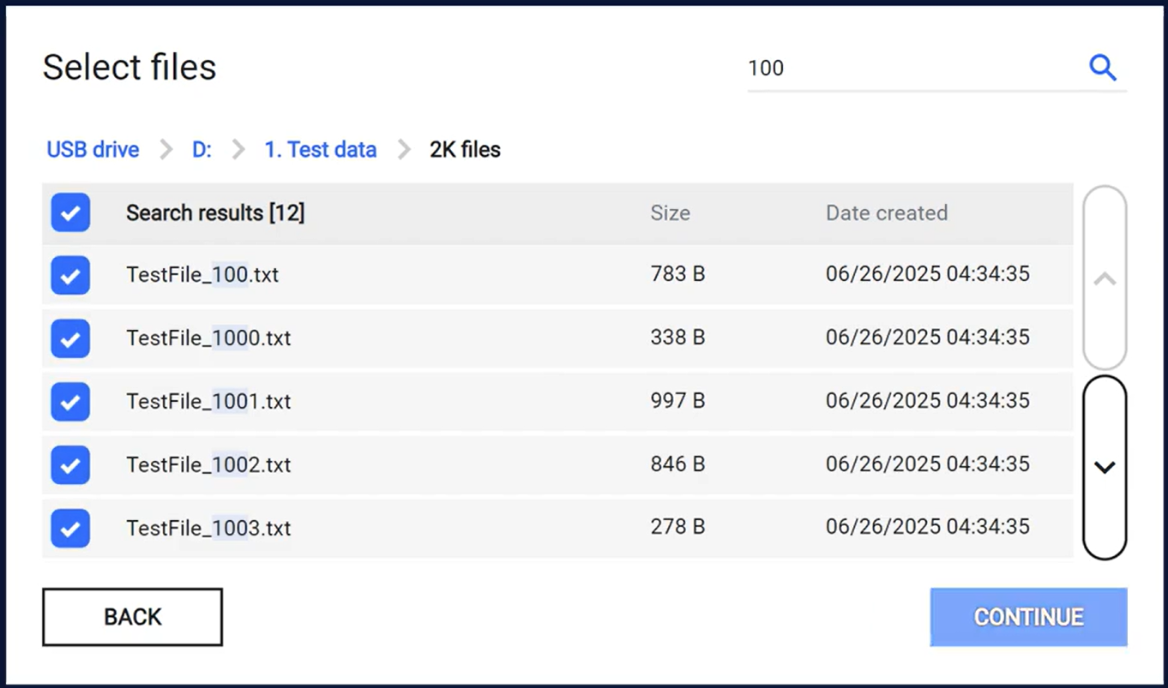Toggle the TestFile_1003.txt checkbox
Viewport: 1168px width, 688px height.
[70, 528]
